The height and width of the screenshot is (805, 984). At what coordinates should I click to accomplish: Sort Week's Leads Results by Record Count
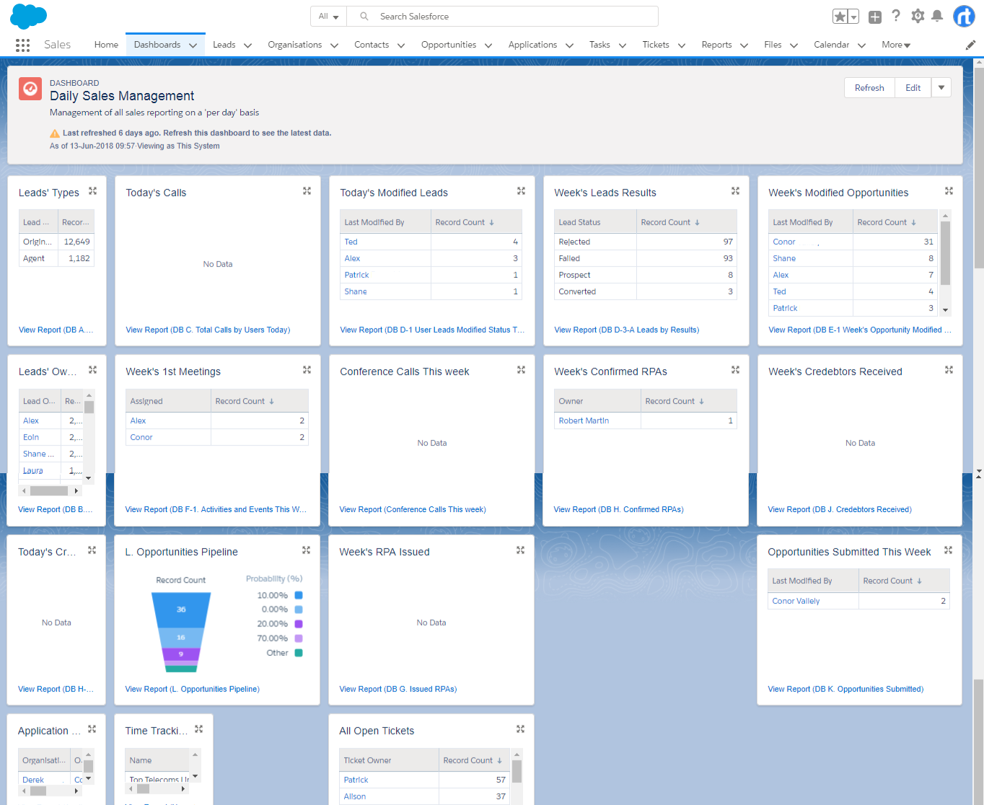[670, 222]
